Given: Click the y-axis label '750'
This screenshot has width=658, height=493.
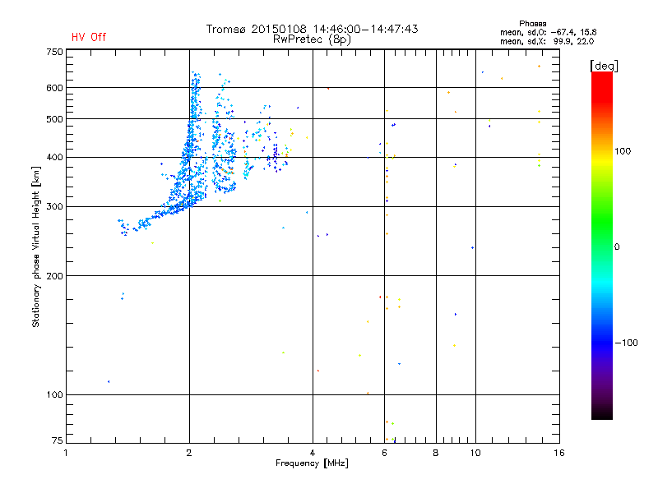Looking at the screenshot, I should [54, 52].
